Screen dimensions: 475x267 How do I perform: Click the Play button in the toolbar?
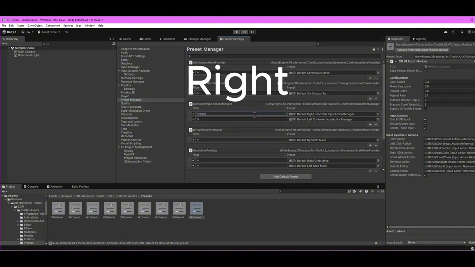point(236,32)
